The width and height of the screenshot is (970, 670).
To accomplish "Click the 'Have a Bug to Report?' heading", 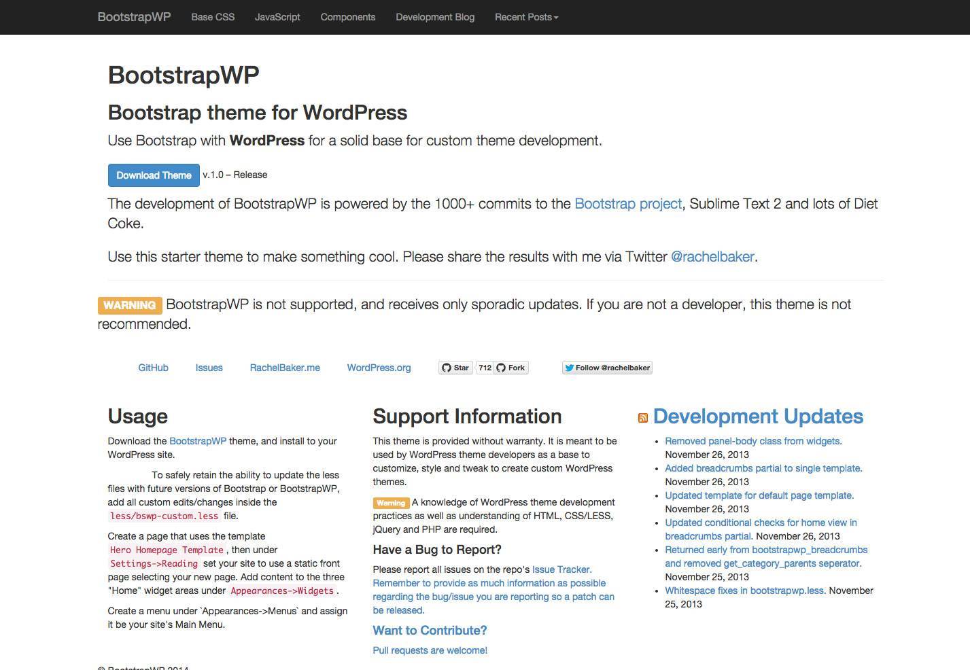I will pos(437,550).
